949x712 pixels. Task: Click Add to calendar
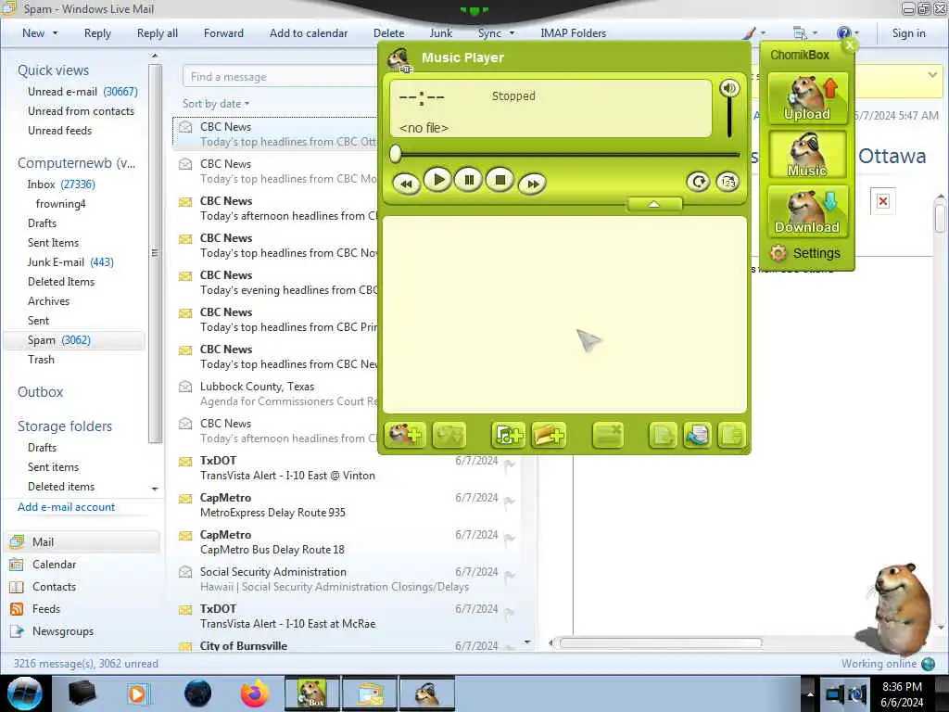[x=309, y=33]
